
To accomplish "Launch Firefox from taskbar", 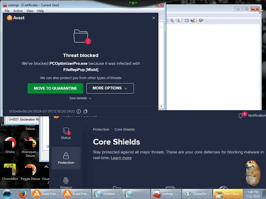I will [23, 194].
